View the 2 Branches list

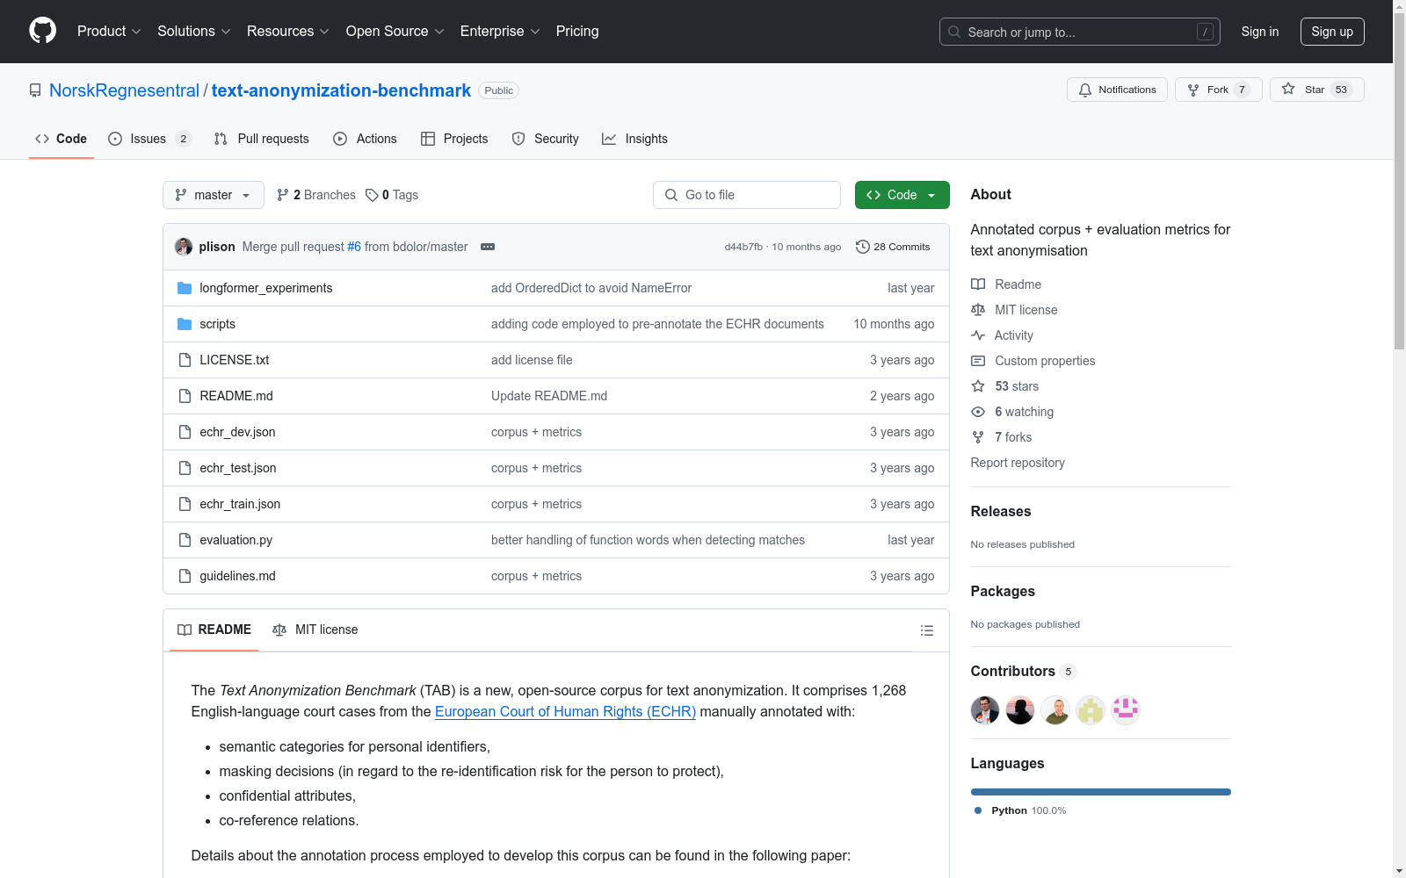[316, 195]
